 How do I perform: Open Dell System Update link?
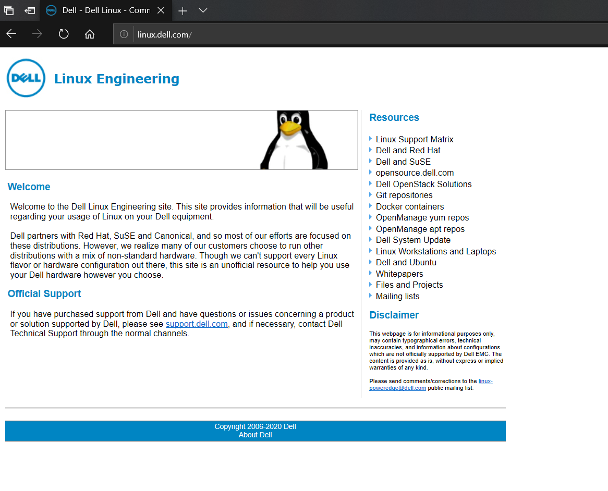(413, 240)
